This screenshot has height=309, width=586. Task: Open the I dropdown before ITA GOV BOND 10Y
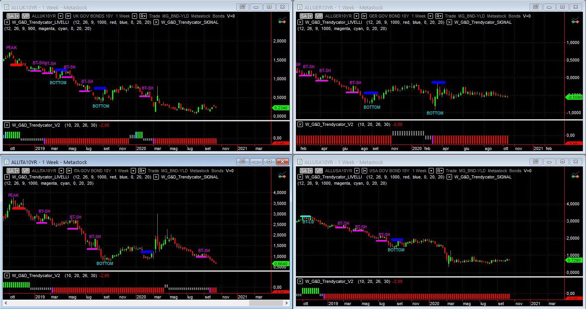(x=69, y=171)
